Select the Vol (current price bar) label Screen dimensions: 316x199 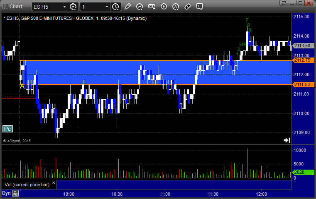(x=27, y=185)
